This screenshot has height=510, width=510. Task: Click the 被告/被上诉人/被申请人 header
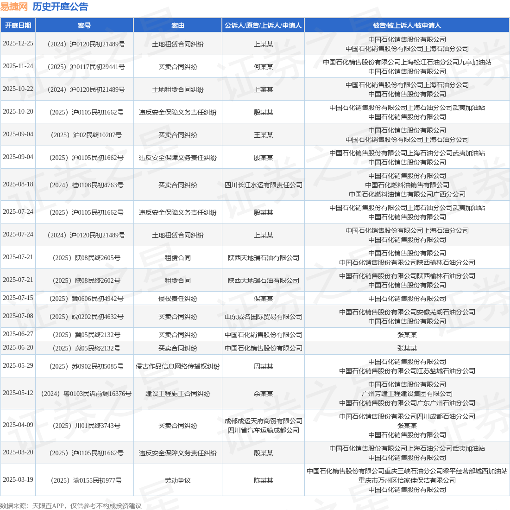click(407, 25)
